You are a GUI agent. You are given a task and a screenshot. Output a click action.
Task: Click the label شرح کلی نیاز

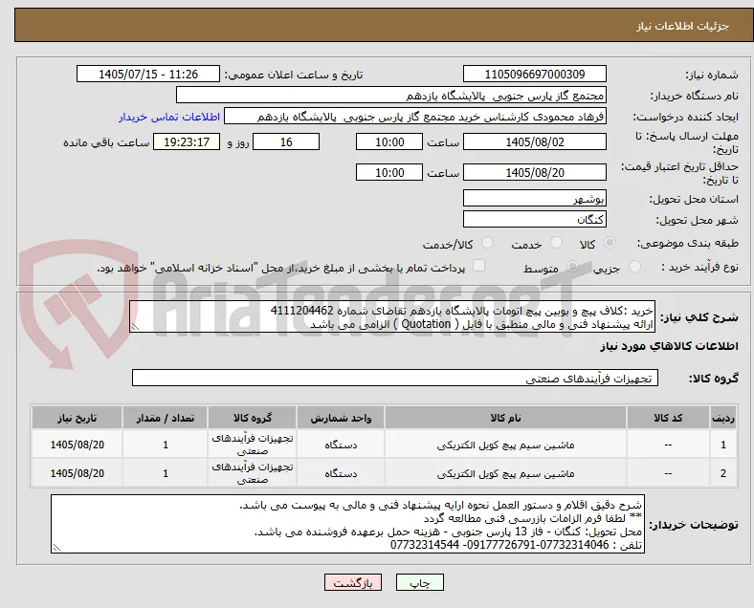point(699,317)
